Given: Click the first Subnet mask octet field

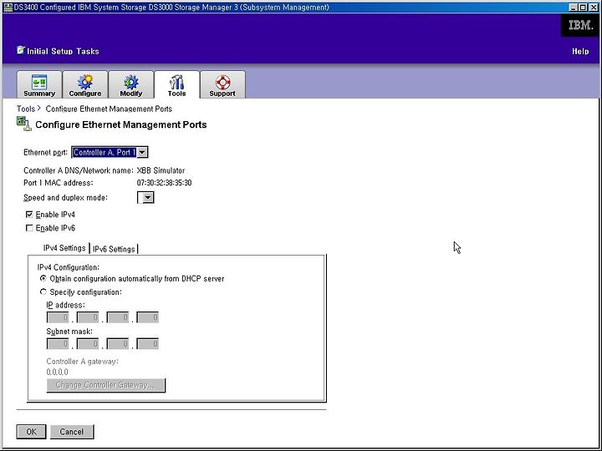Looking at the screenshot, I should pos(58,343).
